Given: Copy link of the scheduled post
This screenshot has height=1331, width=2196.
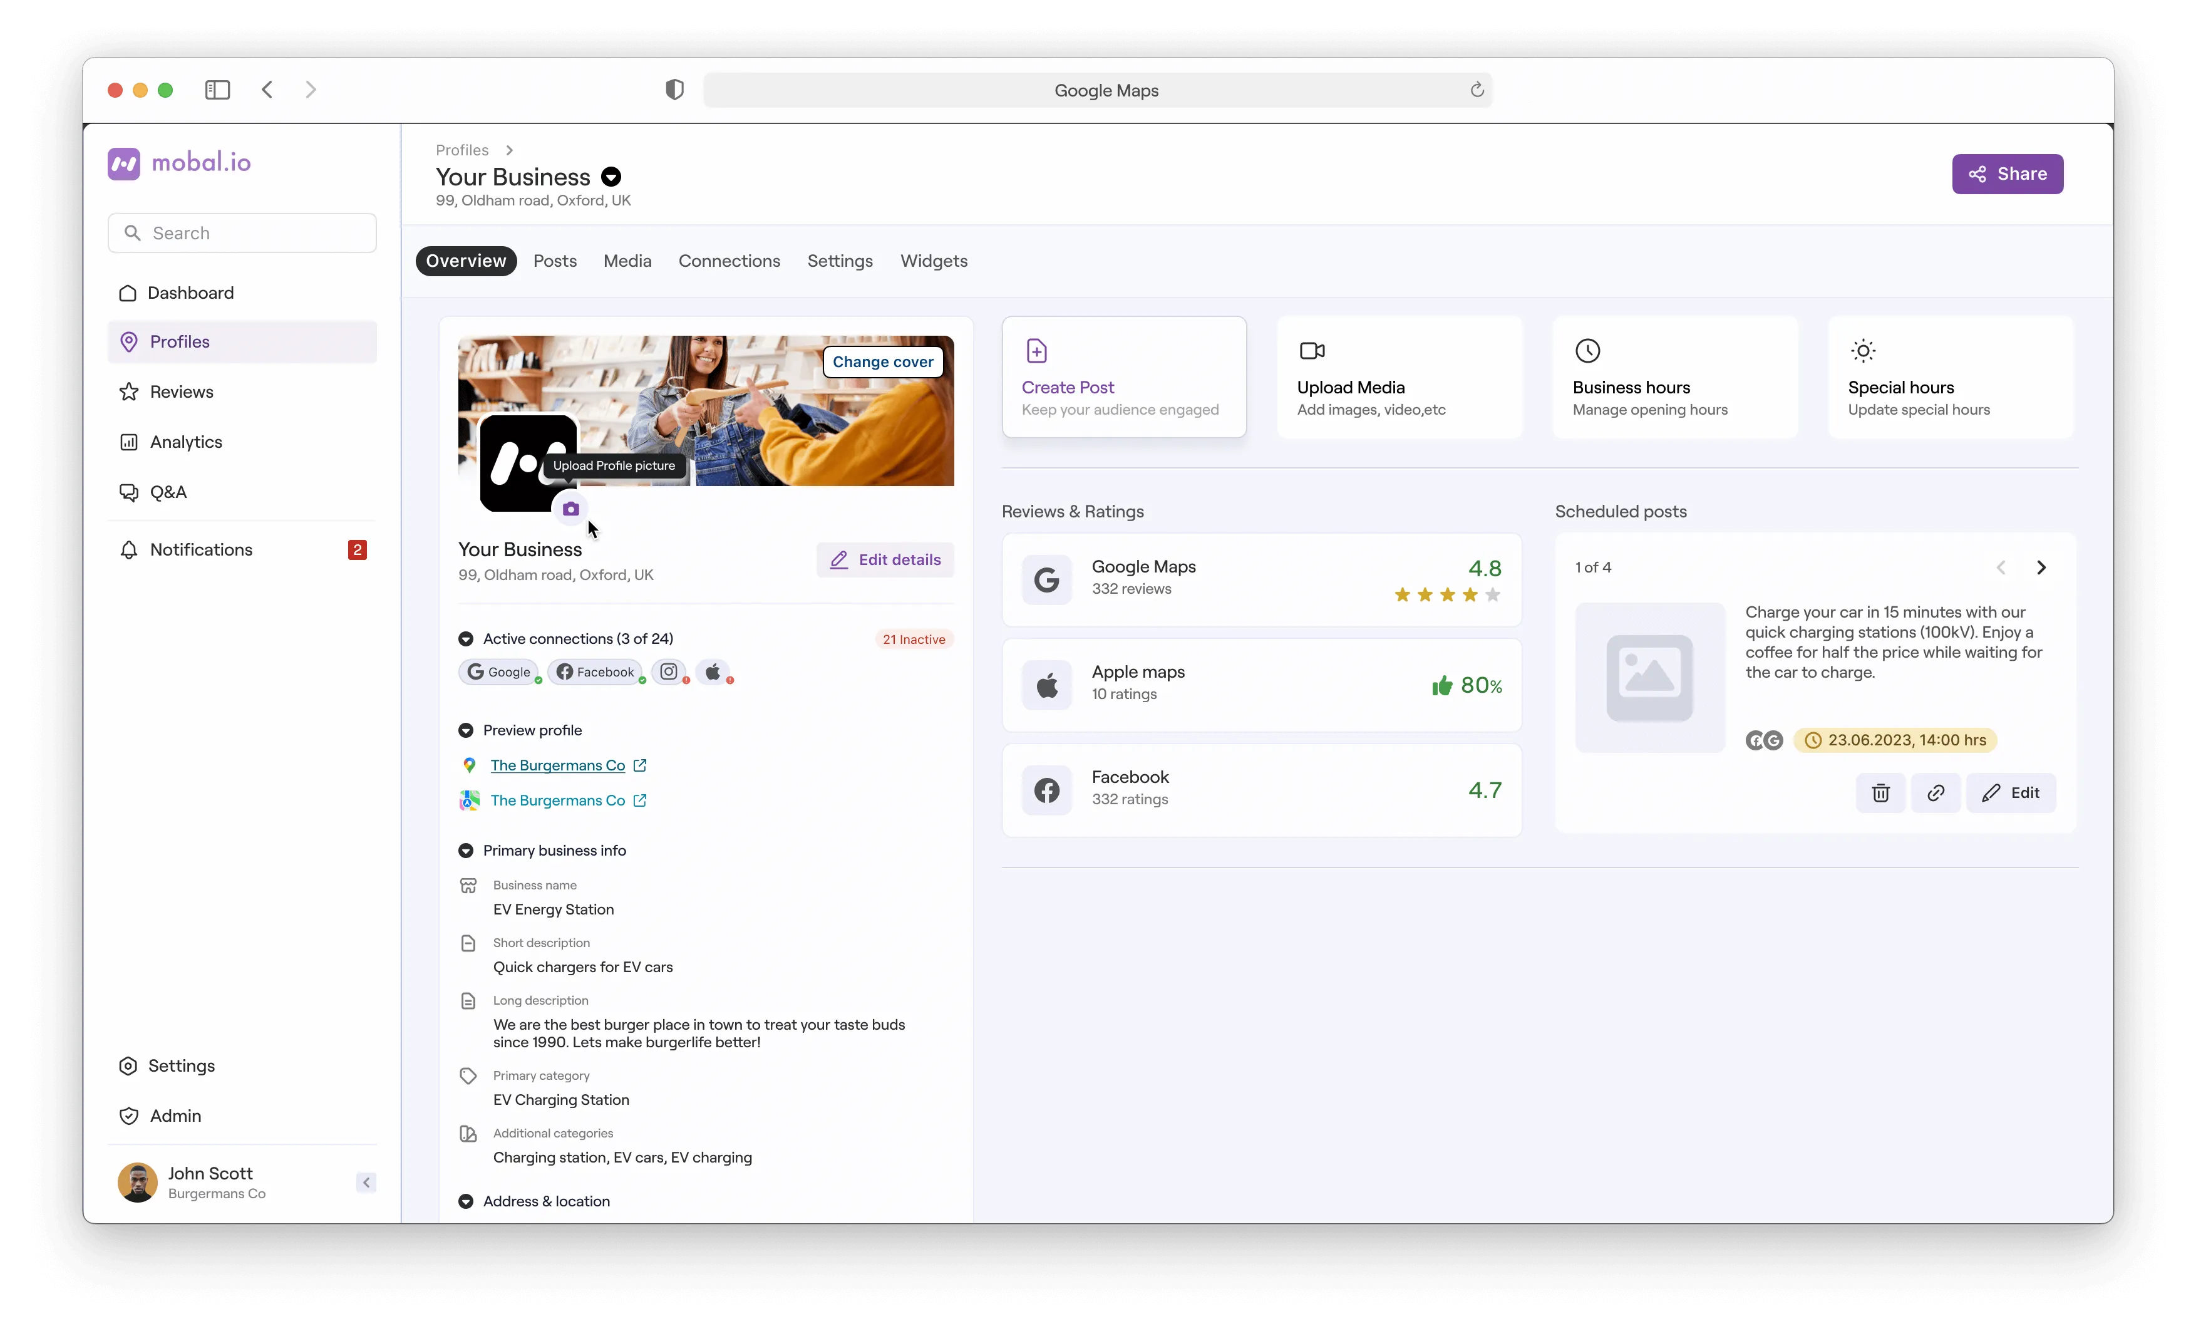Looking at the screenshot, I should (x=1935, y=792).
